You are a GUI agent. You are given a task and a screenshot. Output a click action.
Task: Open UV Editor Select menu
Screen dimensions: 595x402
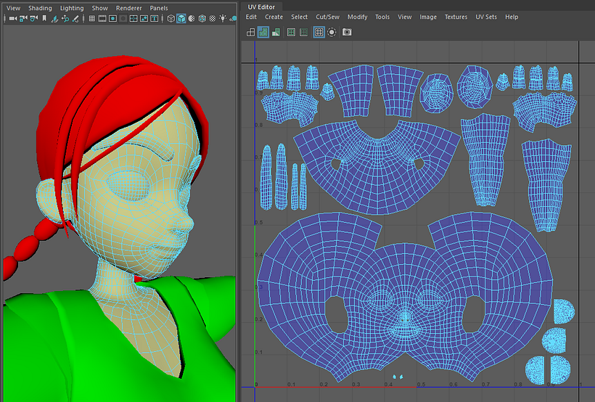(299, 17)
